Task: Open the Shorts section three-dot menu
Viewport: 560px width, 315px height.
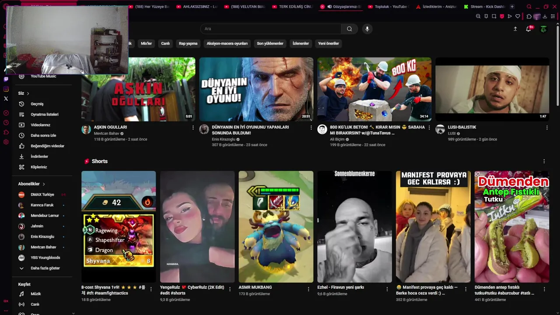Action: (x=544, y=161)
